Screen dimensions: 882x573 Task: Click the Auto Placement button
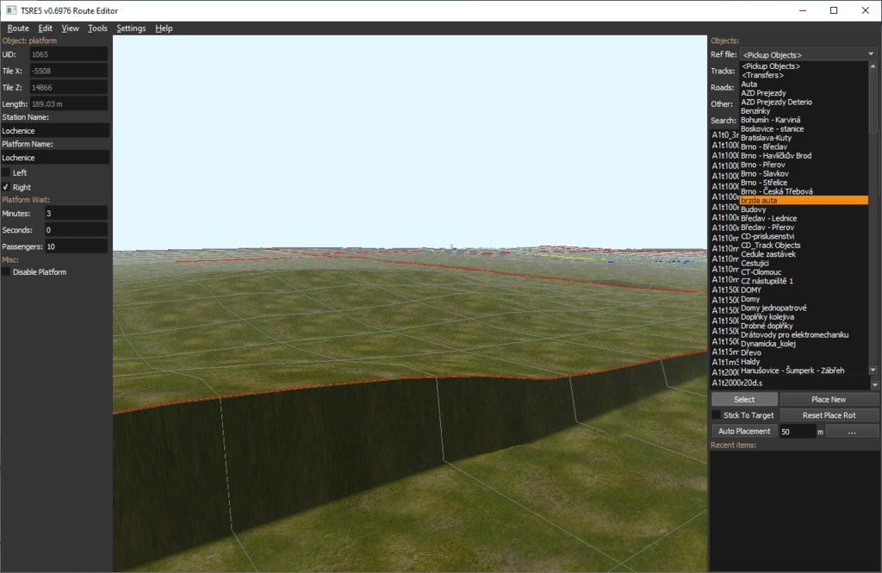744,431
